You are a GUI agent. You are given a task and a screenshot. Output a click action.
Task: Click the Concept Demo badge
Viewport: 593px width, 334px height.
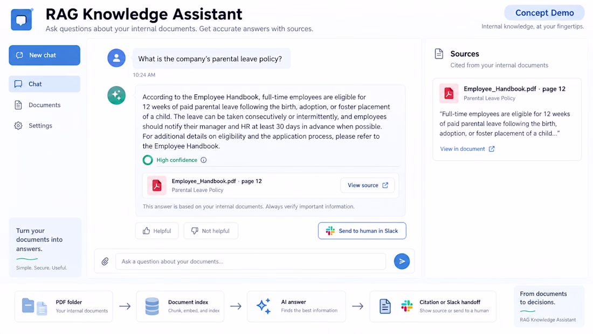[544, 13]
